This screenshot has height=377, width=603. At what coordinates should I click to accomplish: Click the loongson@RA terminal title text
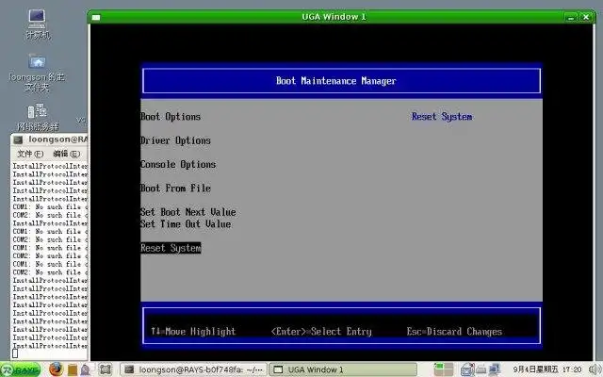coord(58,139)
